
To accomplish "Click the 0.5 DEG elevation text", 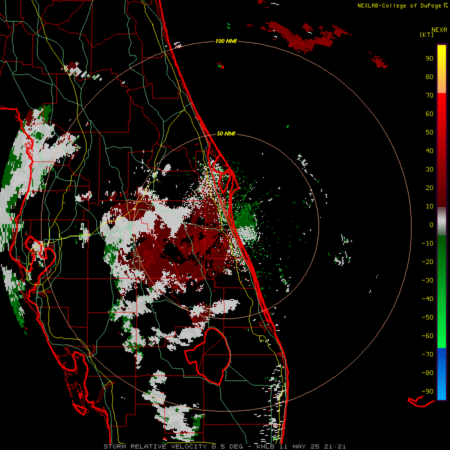I will pyautogui.click(x=227, y=446).
